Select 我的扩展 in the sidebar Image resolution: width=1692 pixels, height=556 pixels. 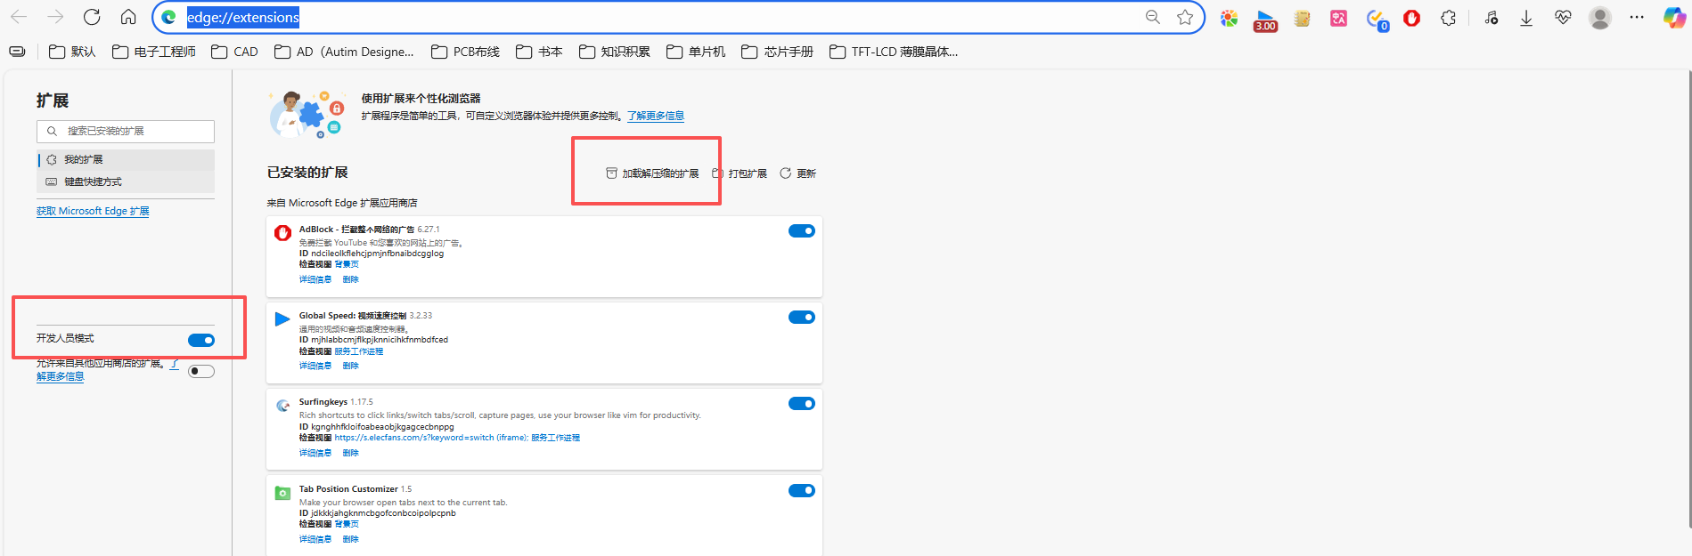click(126, 159)
